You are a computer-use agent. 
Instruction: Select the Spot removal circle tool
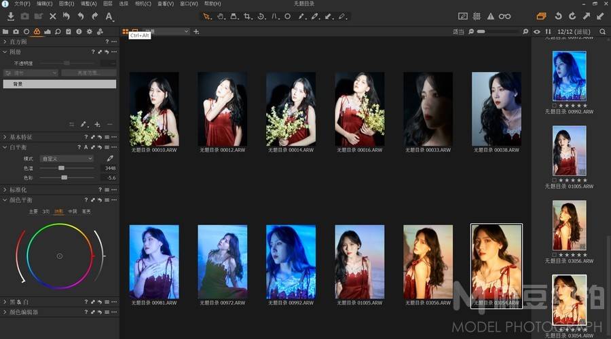[288, 16]
